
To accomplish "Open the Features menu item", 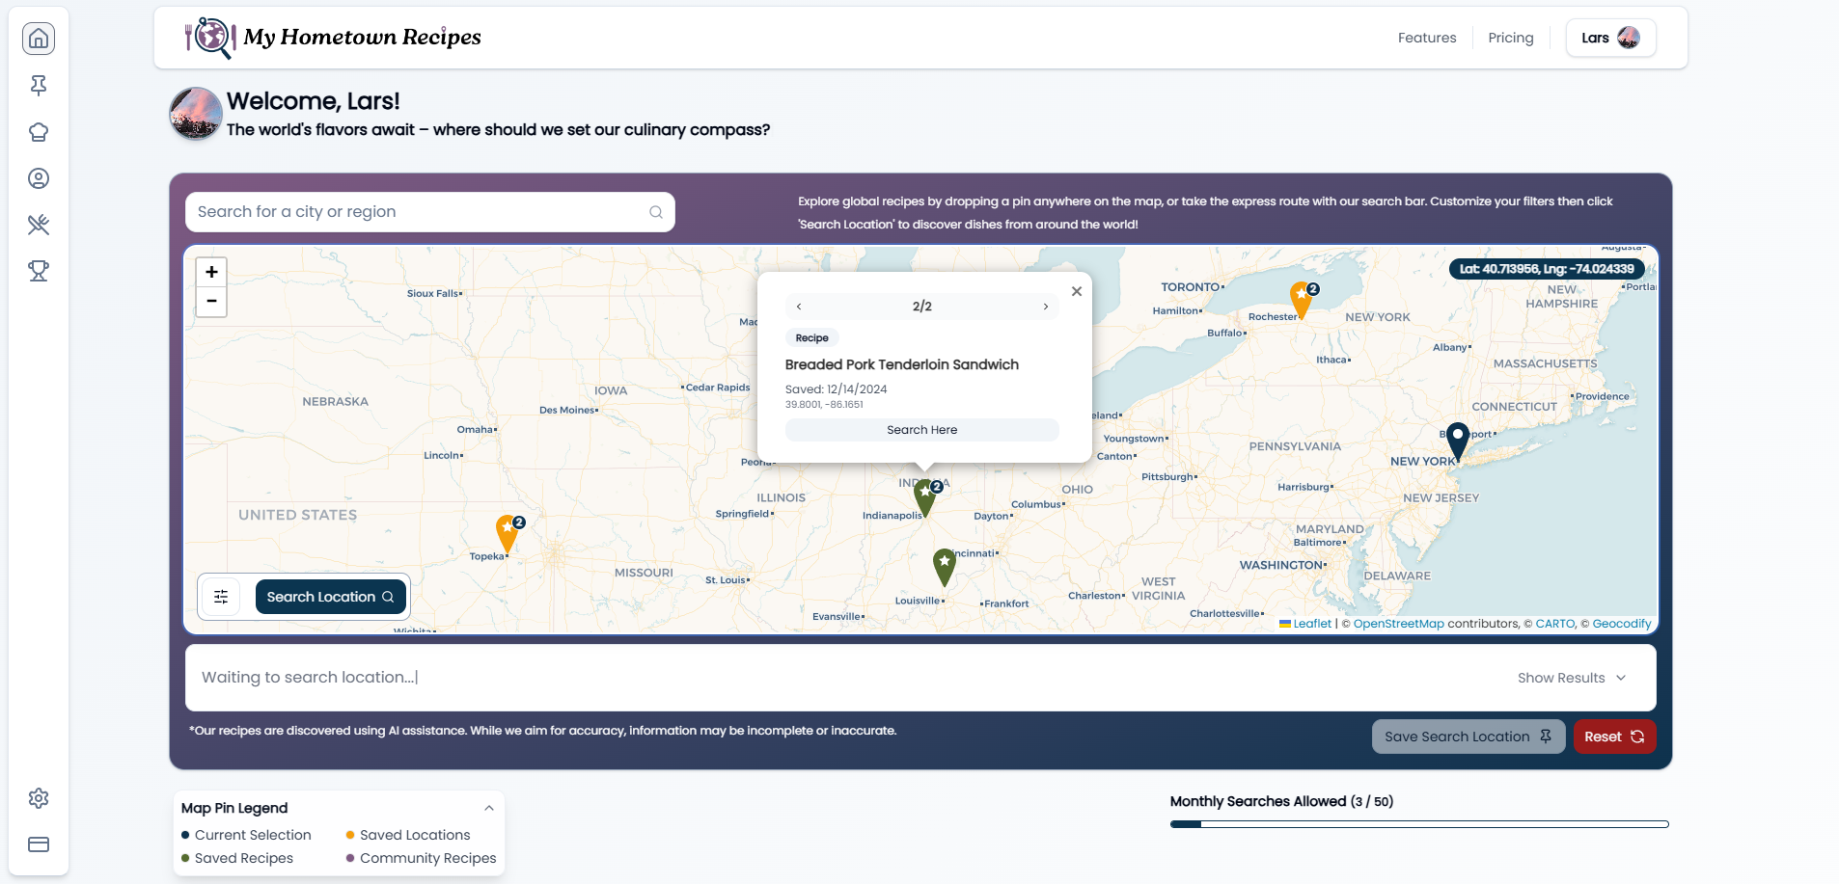I will tap(1426, 38).
